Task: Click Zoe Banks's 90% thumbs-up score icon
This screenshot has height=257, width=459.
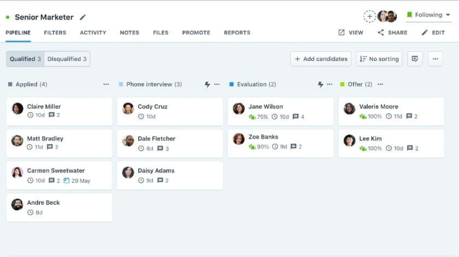Action: (252, 146)
